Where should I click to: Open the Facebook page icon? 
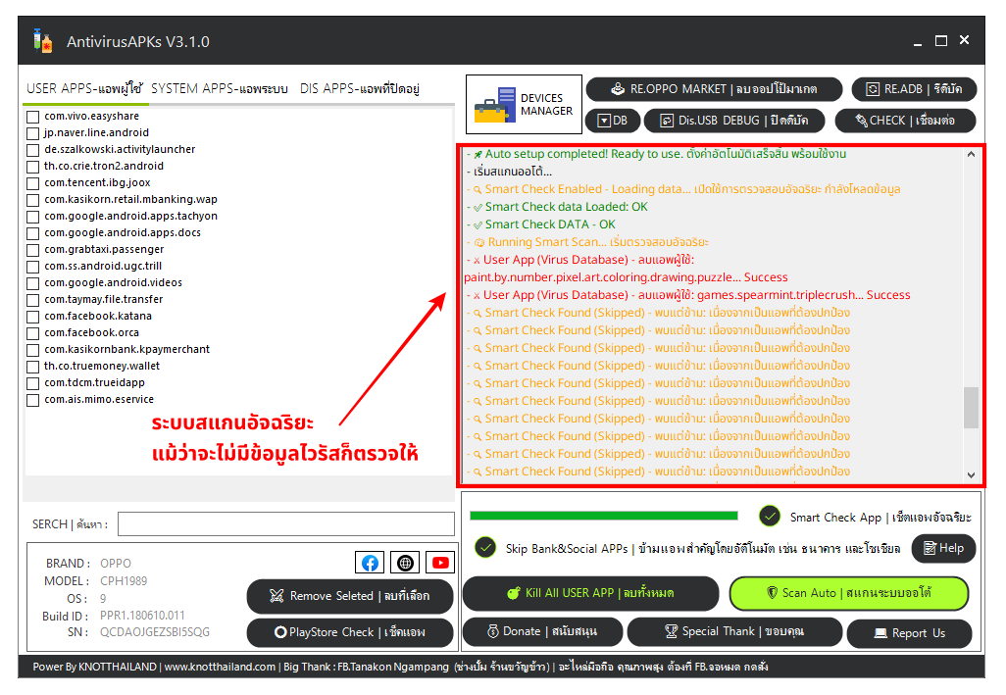(370, 563)
